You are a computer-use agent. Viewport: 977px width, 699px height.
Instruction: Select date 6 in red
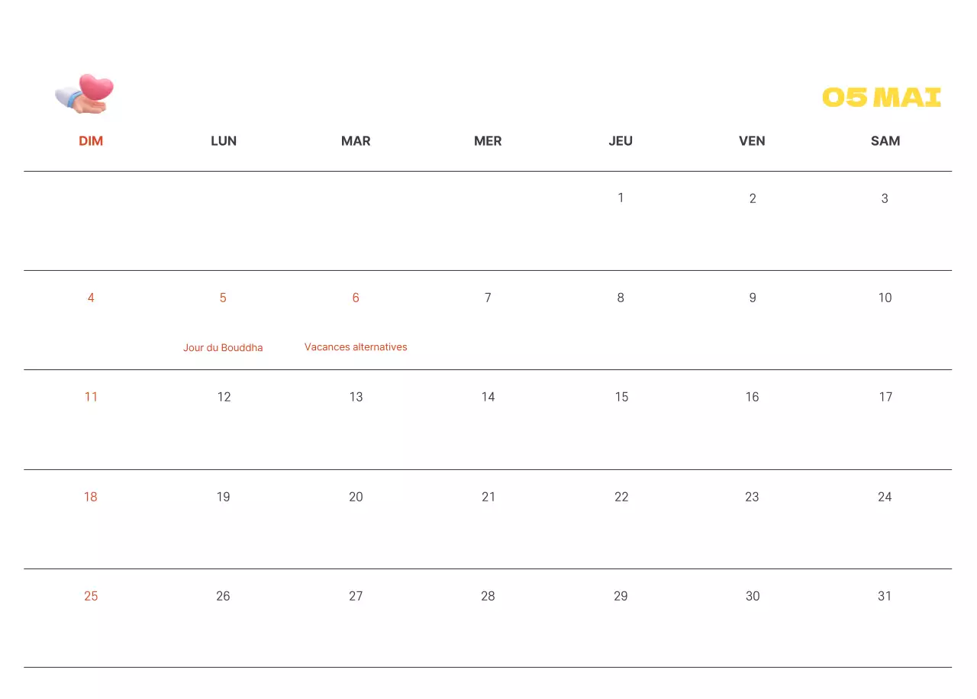pos(356,298)
